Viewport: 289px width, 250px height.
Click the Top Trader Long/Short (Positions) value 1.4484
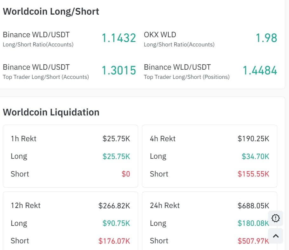point(260,70)
